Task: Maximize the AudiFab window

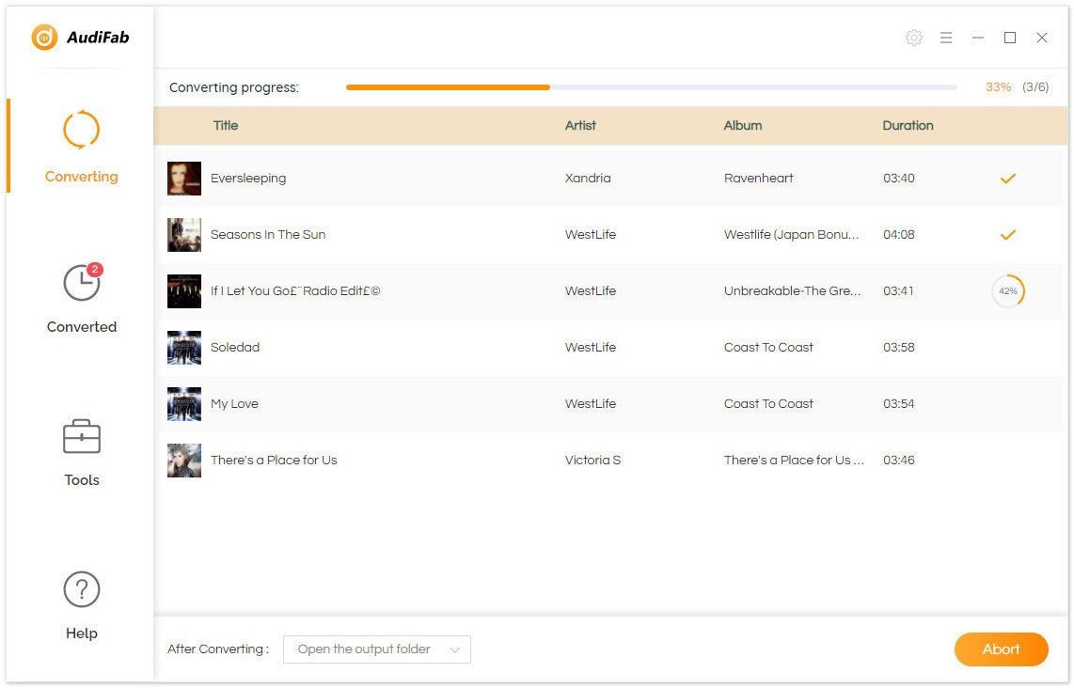Action: coord(1010,38)
